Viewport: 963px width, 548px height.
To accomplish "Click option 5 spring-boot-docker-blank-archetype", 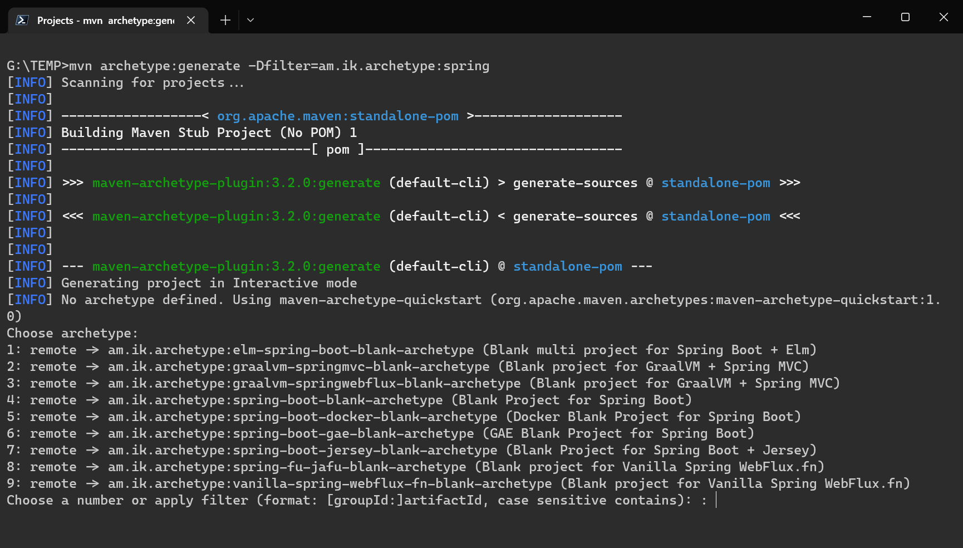I will coord(404,417).
